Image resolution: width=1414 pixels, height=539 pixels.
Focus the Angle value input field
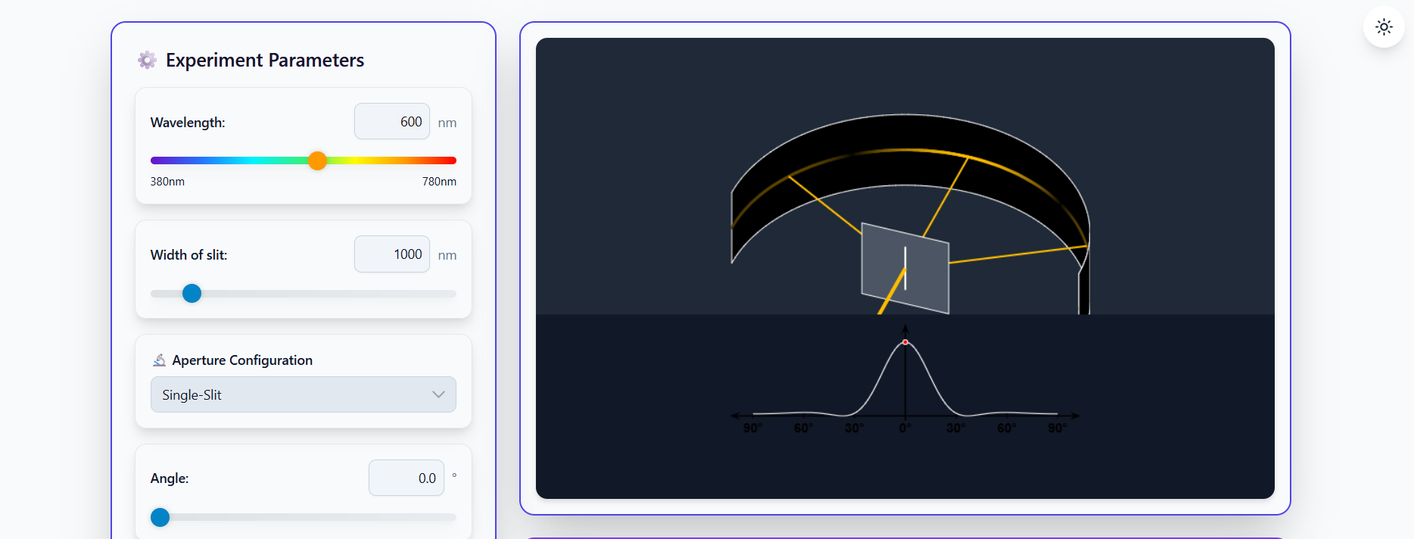point(406,478)
